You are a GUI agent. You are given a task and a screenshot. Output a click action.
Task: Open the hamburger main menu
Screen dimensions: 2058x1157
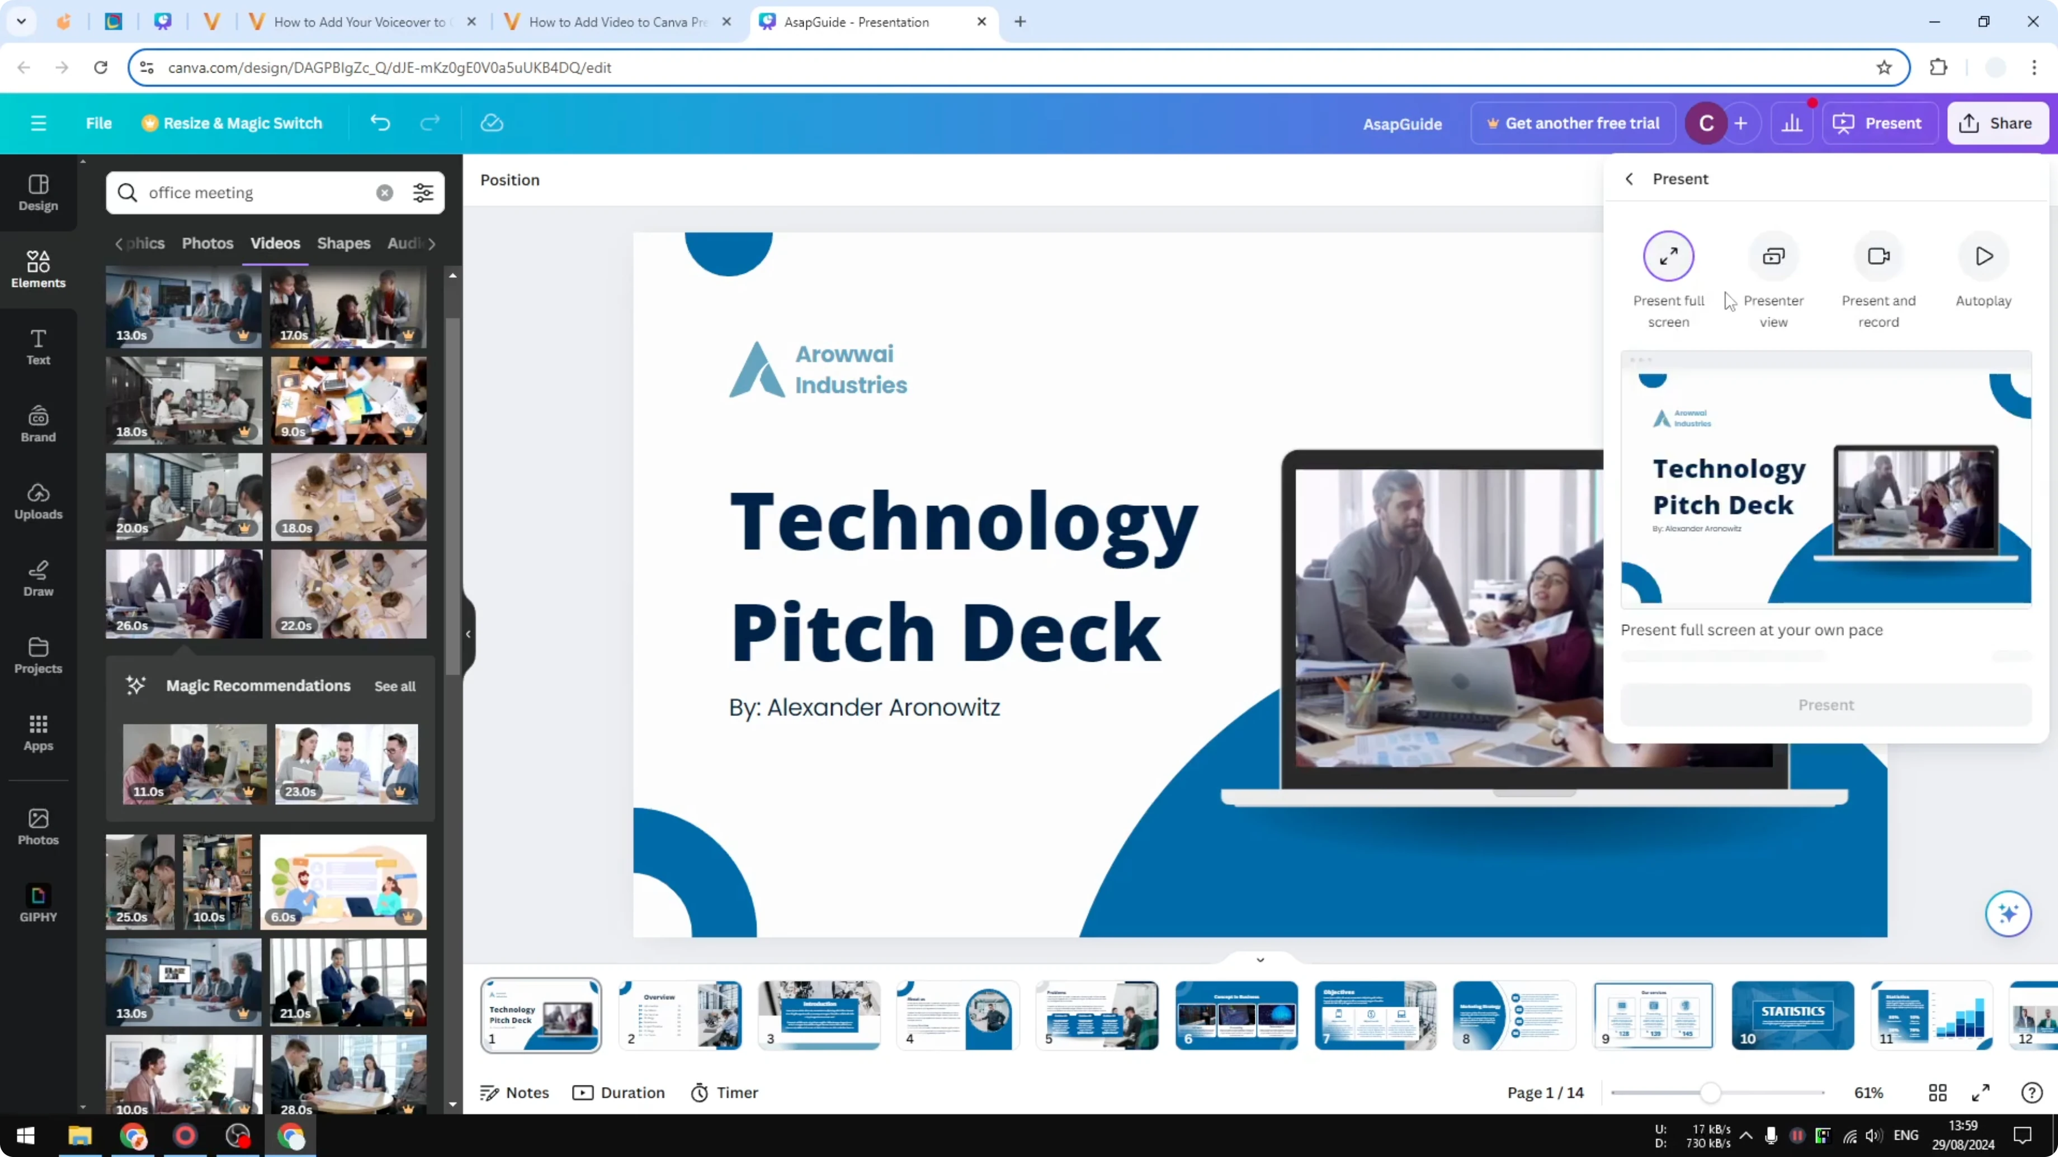39,123
